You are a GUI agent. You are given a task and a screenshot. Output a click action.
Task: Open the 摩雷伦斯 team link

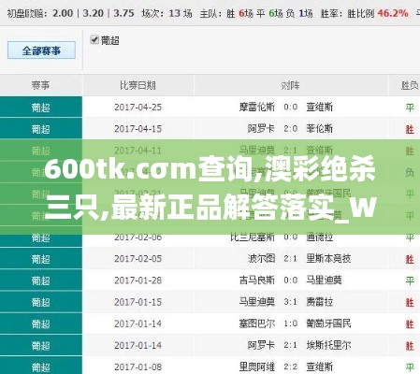point(256,108)
